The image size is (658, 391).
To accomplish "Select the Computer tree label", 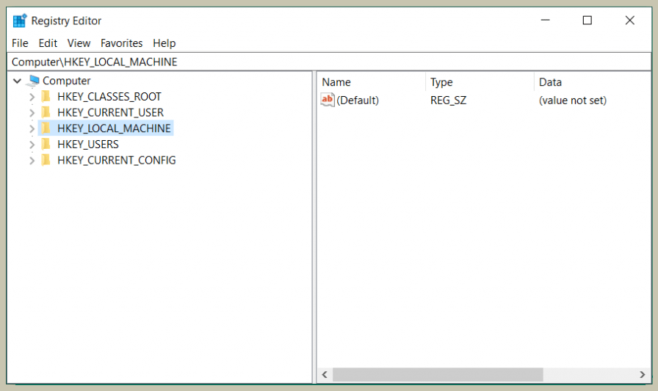I will pyautogui.click(x=66, y=81).
